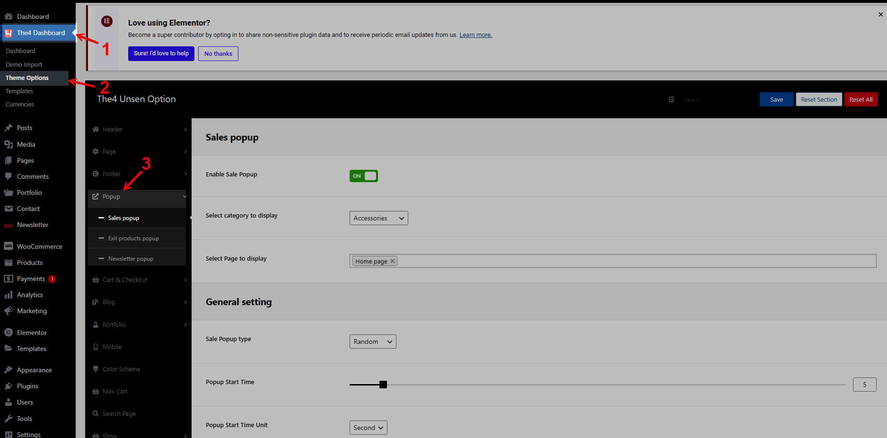Follow the Learn more link
887x438 pixels.
(x=475, y=35)
